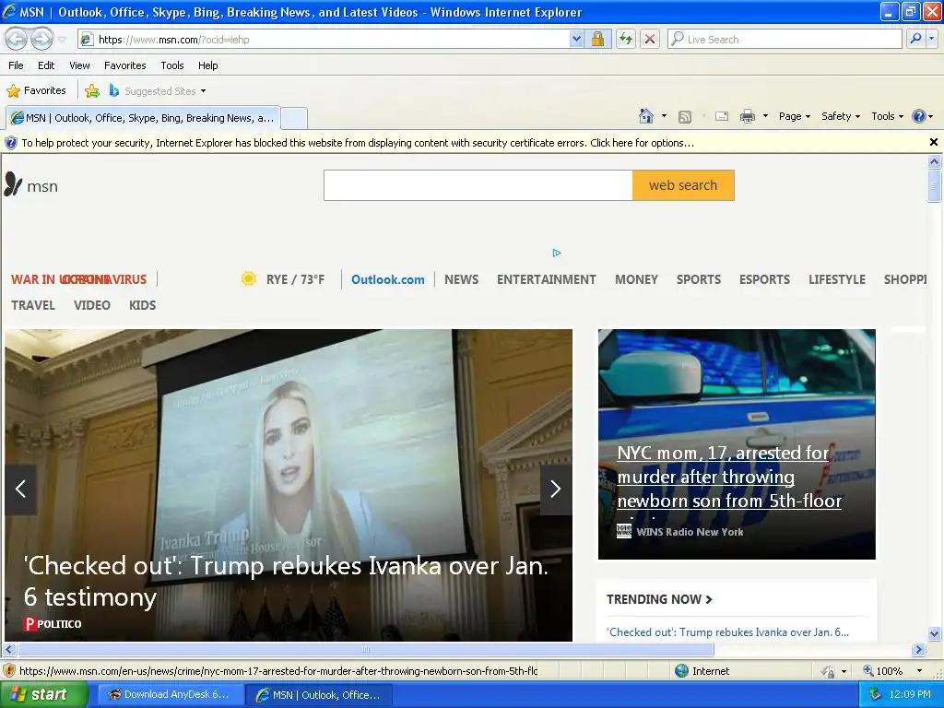Click the AdChoices triangle icon
Viewport: 944px width, 708px height.
coord(557,253)
